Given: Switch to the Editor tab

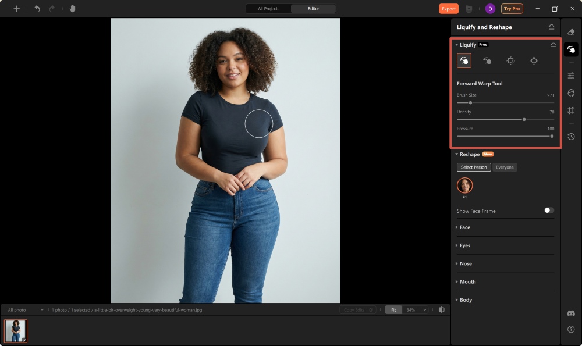Looking at the screenshot, I should pos(314,9).
